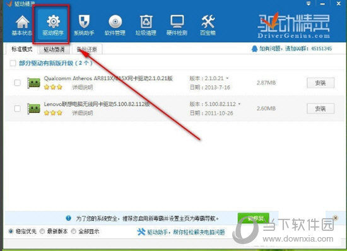Click the Qualcomm Atheros network card icon
Viewport: 347px width, 251px height.
click(x=33, y=83)
